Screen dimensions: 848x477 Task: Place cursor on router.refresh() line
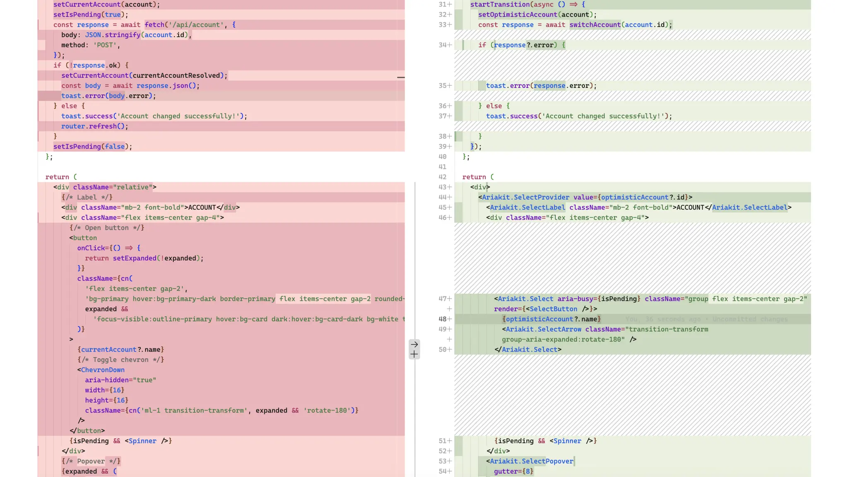point(95,126)
